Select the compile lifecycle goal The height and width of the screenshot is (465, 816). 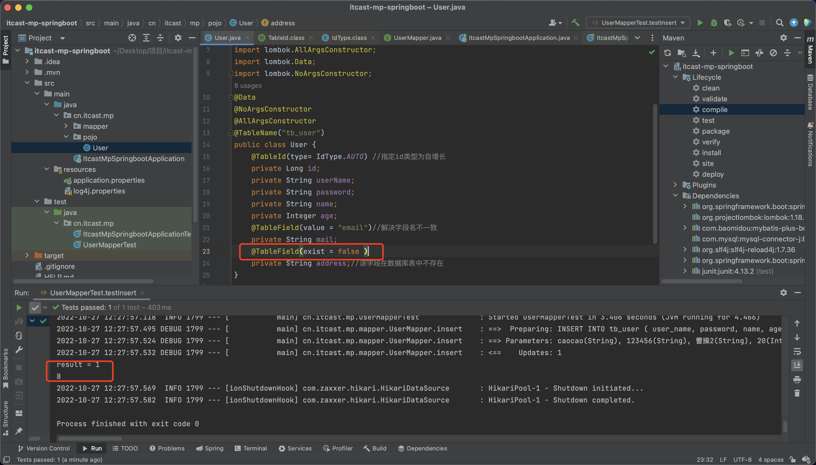click(x=714, y=110)
